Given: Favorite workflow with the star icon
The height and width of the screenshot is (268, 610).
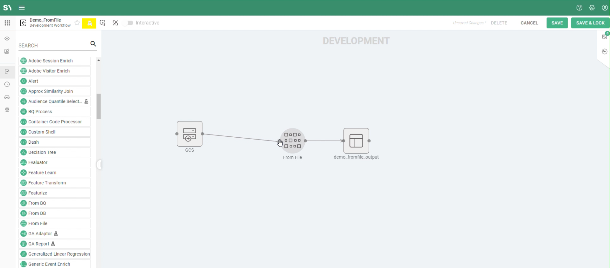Looking at the screenshot, I should [x=77, y=23].
